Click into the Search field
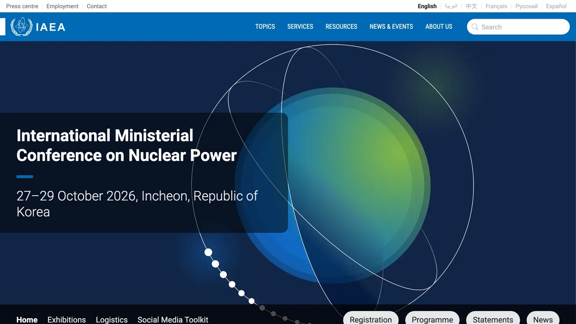The image size is (576, 324). pyautogui.click(x=518, y=27)
